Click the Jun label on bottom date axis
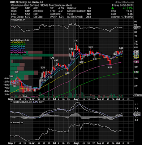 tap(33, 143)
